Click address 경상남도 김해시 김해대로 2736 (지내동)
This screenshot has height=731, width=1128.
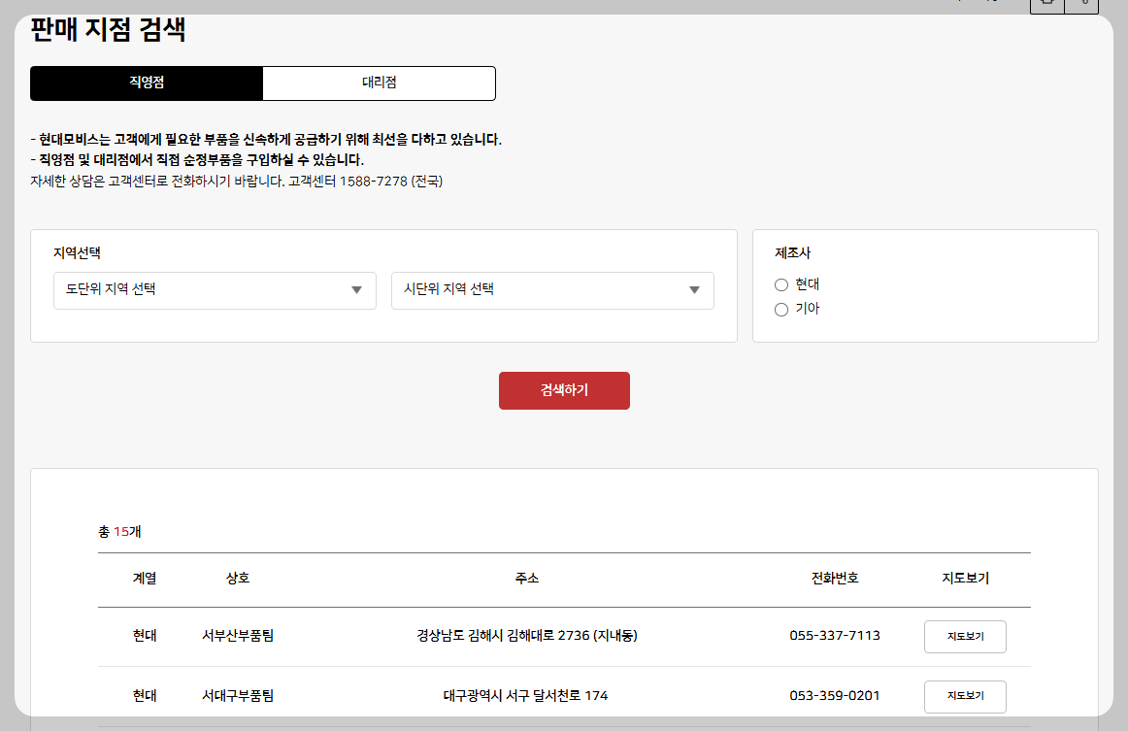pyautogui.click(x=526, y=636)
